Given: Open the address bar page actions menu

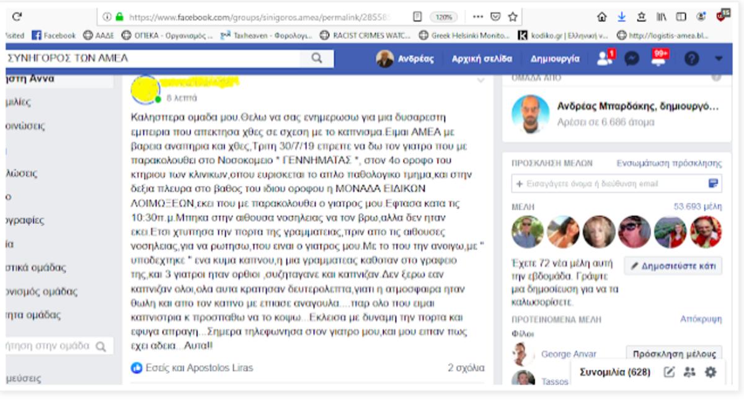Looking at the screenshot, I should [478, 17].
